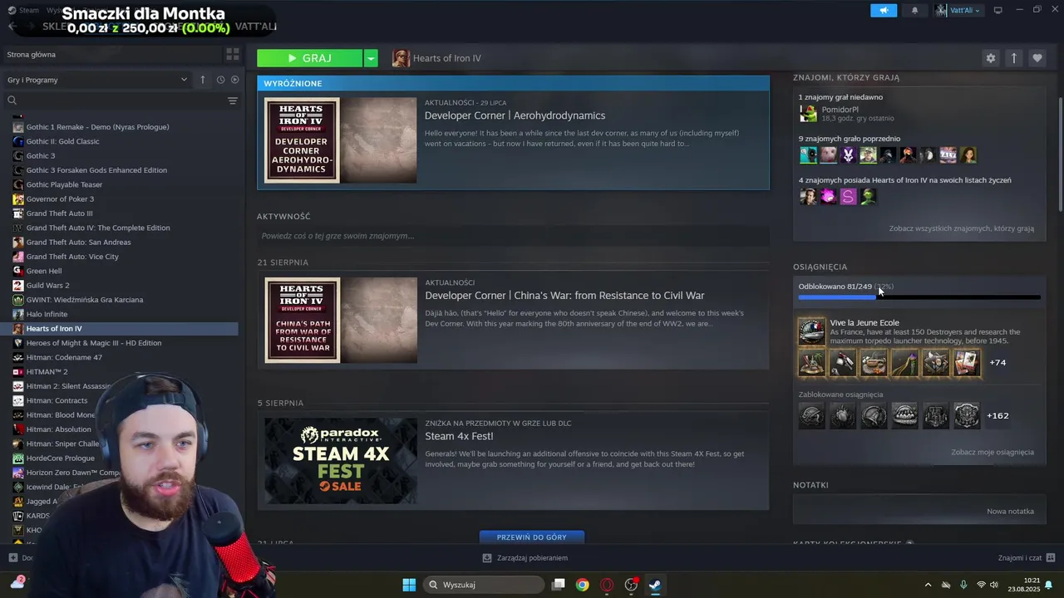Click the Halo Infinite game icon
1064x598 pixels.
tap(18, 314)
